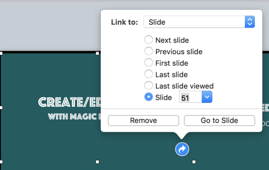Click the With Magic subtitle text
This screenshot has width=269, height=170.
tap(74, 117)
